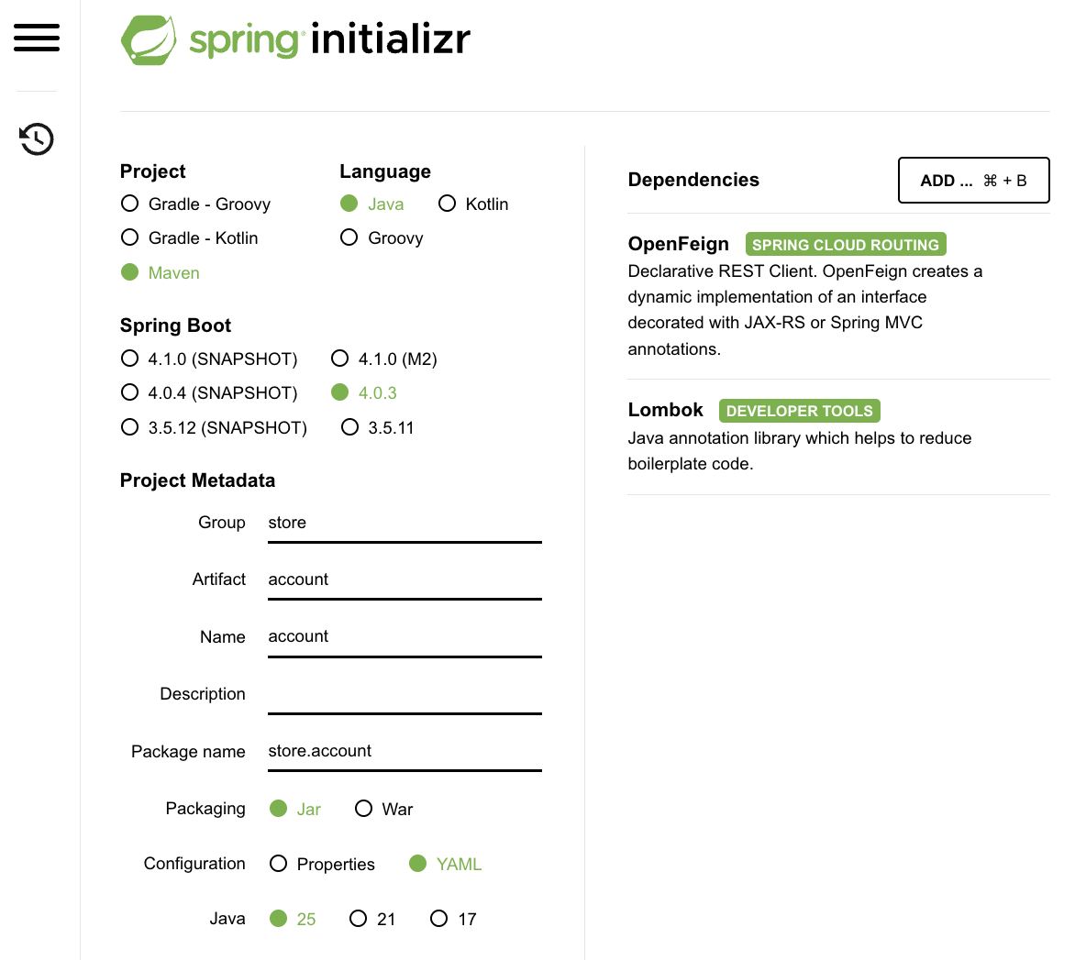Select Spring Boot 4.1.0 (M2)

(340, 359)
